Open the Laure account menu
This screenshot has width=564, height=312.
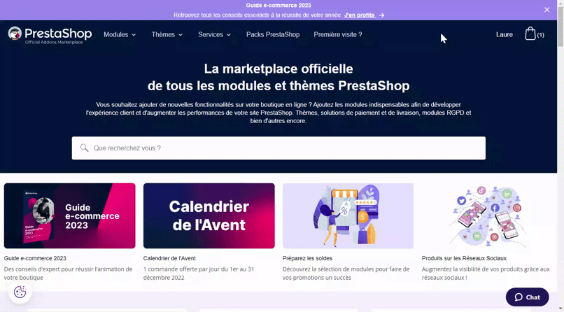click(505, 34)
